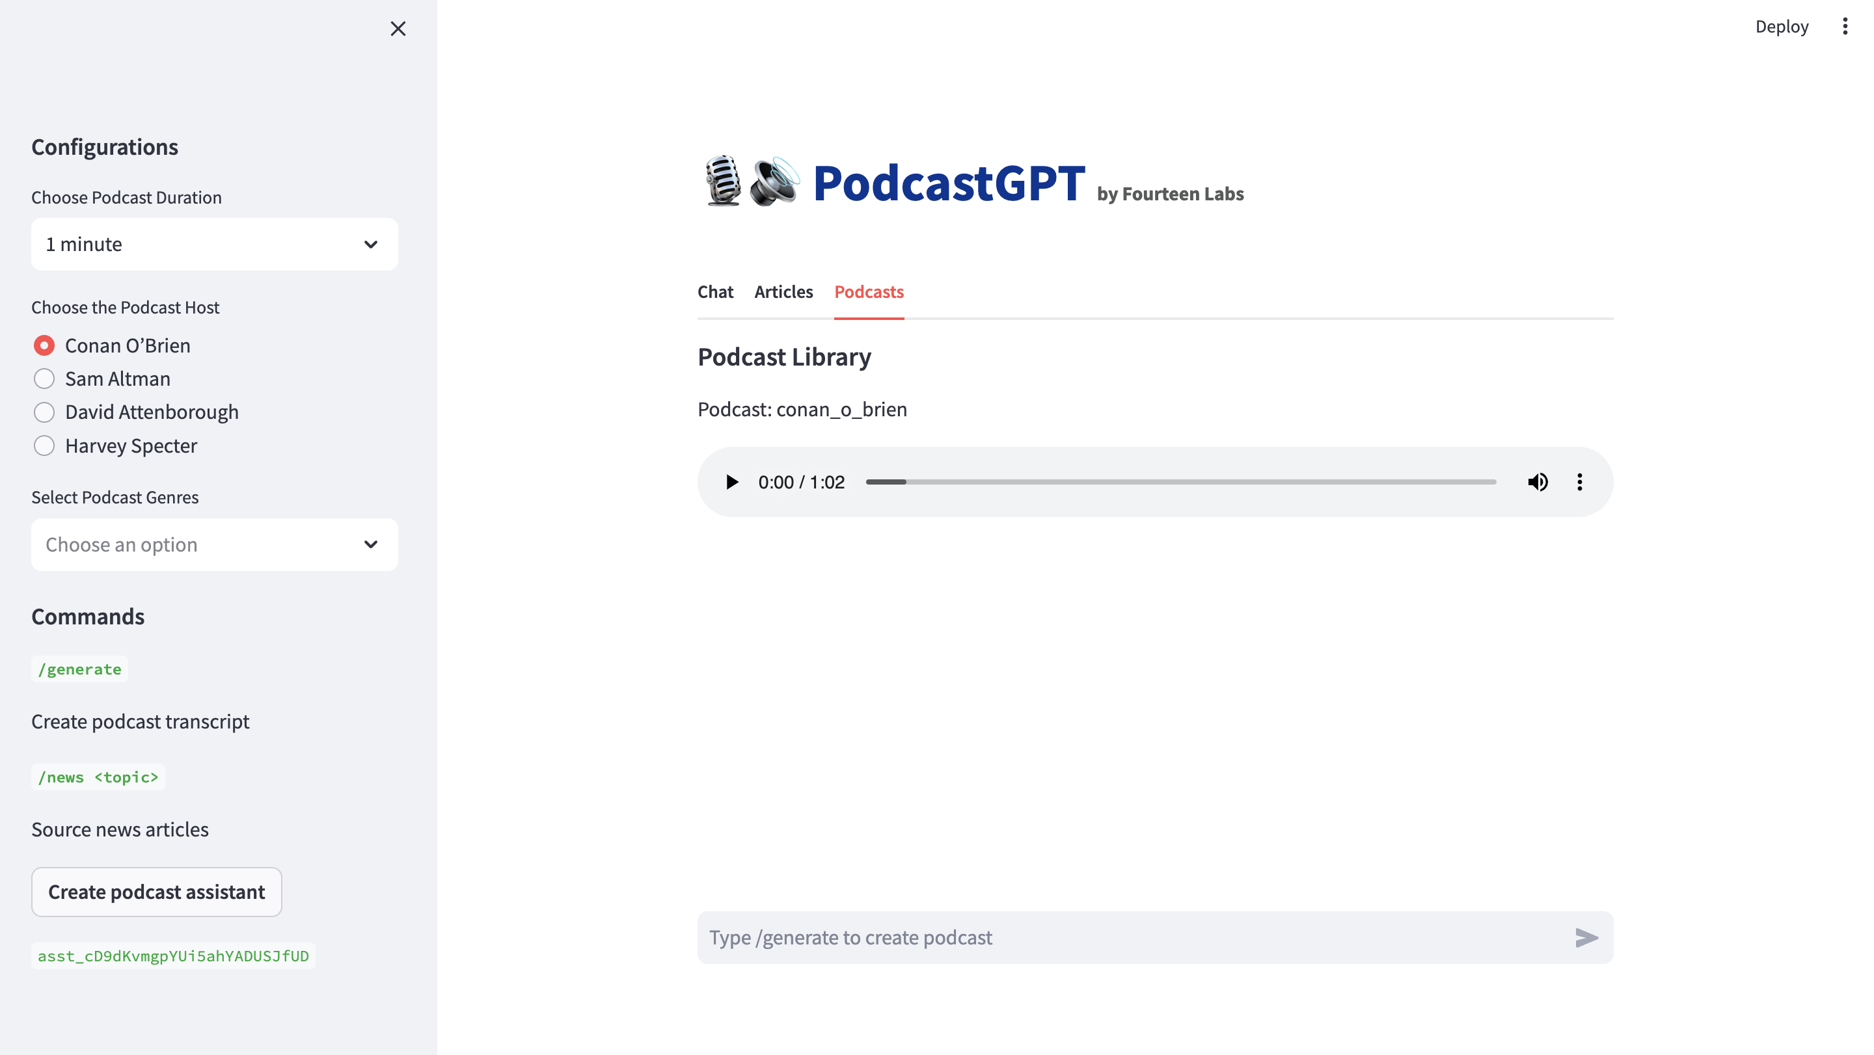Viewport: 1874px width, 1055px height.
Task: Click the Deploy button
Action: coord(1781,27)
